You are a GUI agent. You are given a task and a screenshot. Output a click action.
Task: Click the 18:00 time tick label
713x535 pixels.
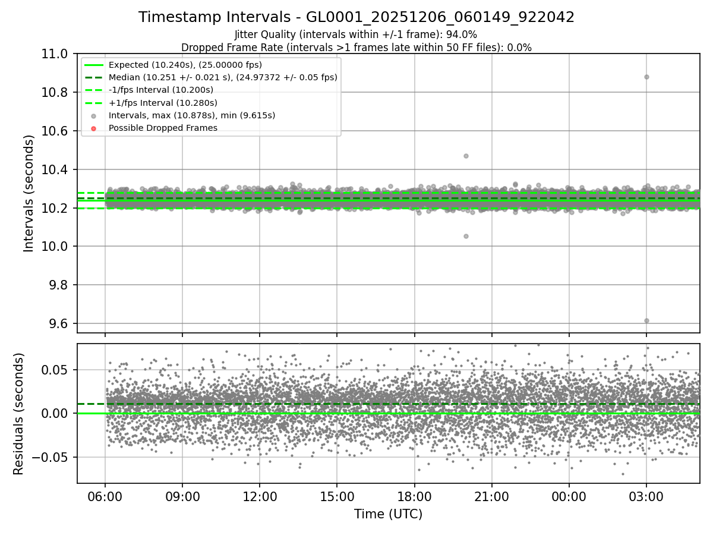415,496
